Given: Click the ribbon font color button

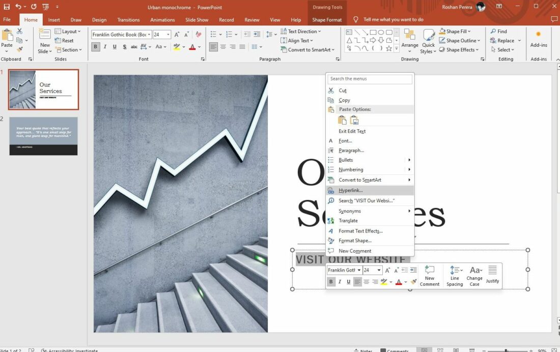Looking at the screenshot, I should pyautogui.click(x=192, y=47).
